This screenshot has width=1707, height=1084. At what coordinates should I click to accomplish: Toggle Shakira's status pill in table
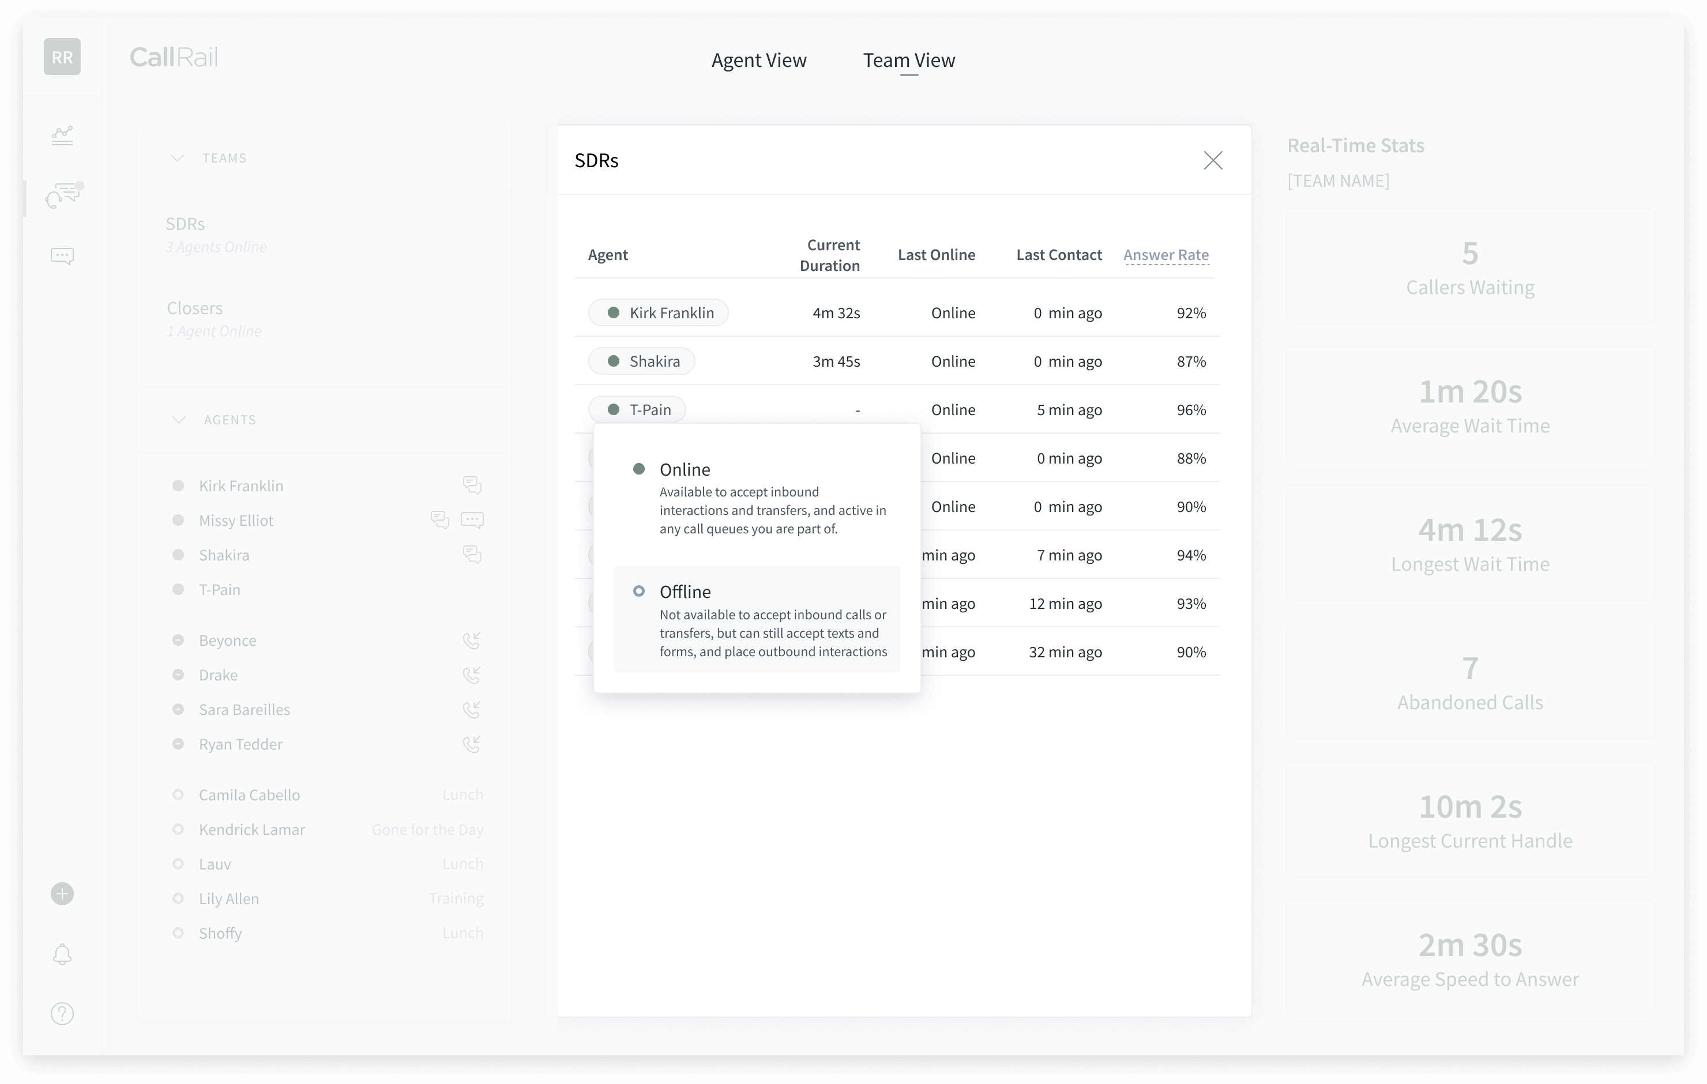[641, 362]
